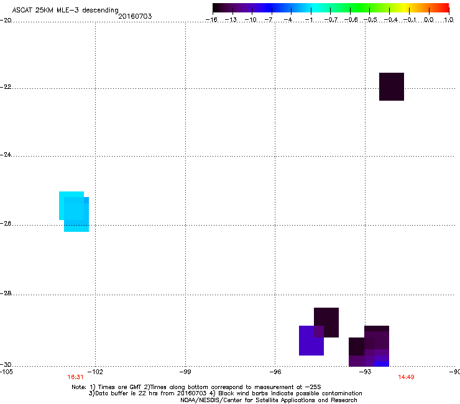Click the -28 latitude axis label
This screenshot has height=404, width=460.
click(6, 293)
